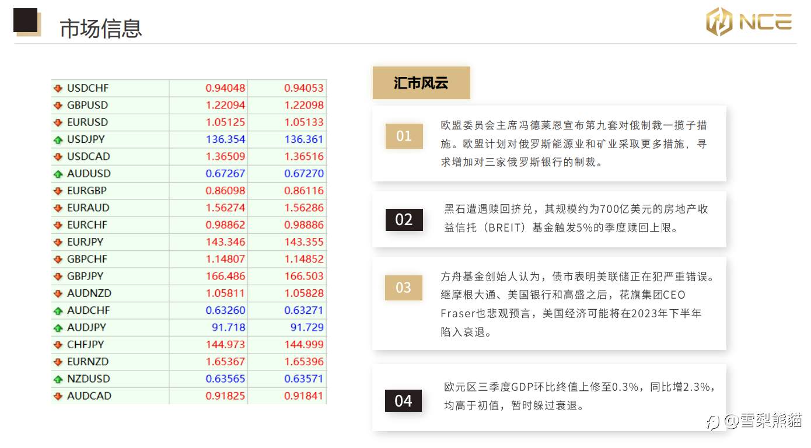Click the USDCHF bid price 0.94048
Viewport: 811px width, 448px height.
tap(225, 88)
